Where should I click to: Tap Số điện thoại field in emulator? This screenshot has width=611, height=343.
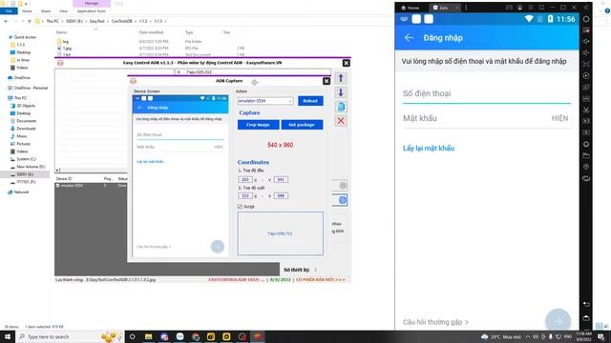(x=487, y=93)
